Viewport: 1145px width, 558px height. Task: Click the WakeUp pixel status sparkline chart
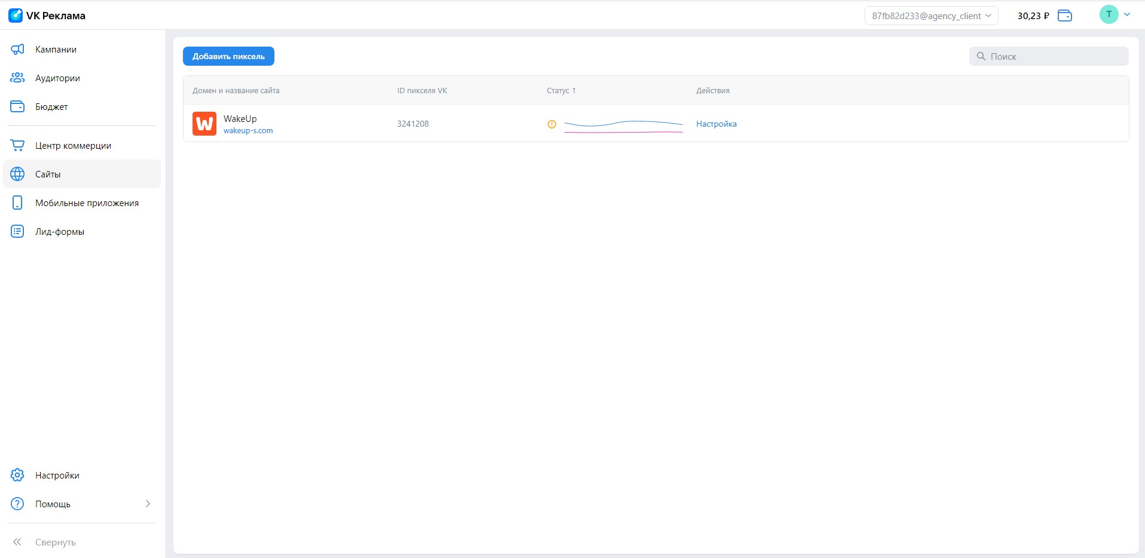(624, 125)
